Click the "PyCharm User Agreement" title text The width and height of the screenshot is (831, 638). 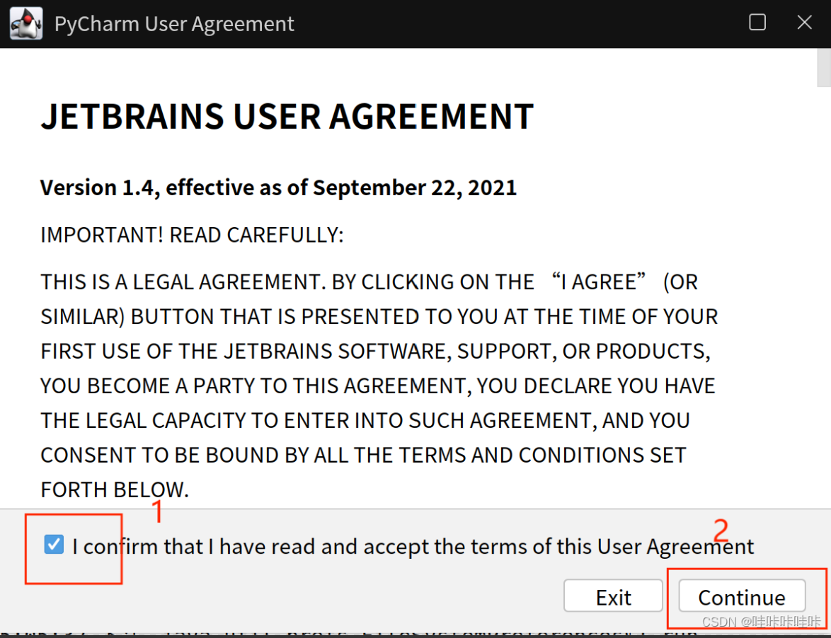(174, 24)
